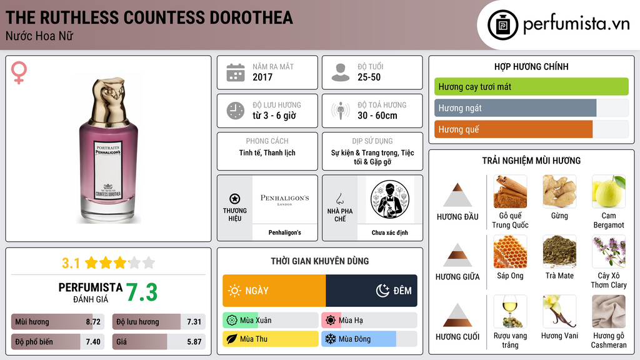The width and height of the screenshot is (640, 360).
Task: Click the Độ phổ biến 7.40 score bar
Action: click(57, 342)
